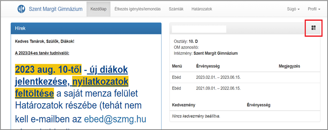Click the Megjegyzés column header
Viewport: 328px width, 130px height.
289,66
